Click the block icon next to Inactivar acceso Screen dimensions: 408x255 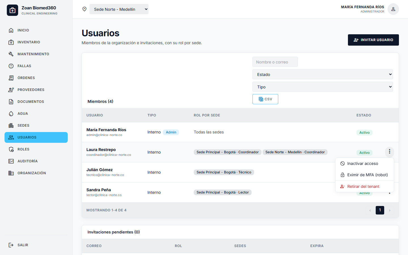coord(343,163)
